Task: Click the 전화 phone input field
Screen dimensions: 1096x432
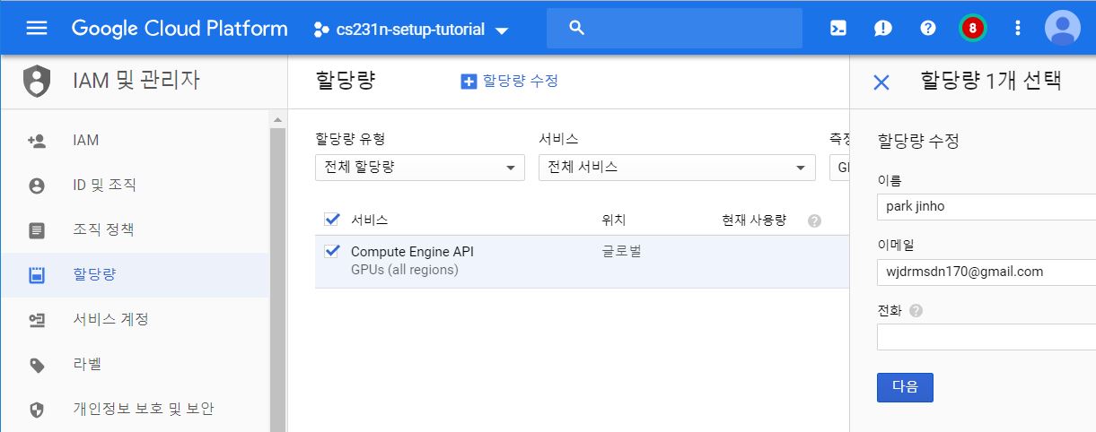Action: pos(985,337)
